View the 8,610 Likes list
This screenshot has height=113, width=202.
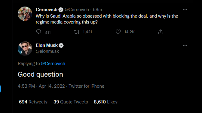[x=106, y=102]
